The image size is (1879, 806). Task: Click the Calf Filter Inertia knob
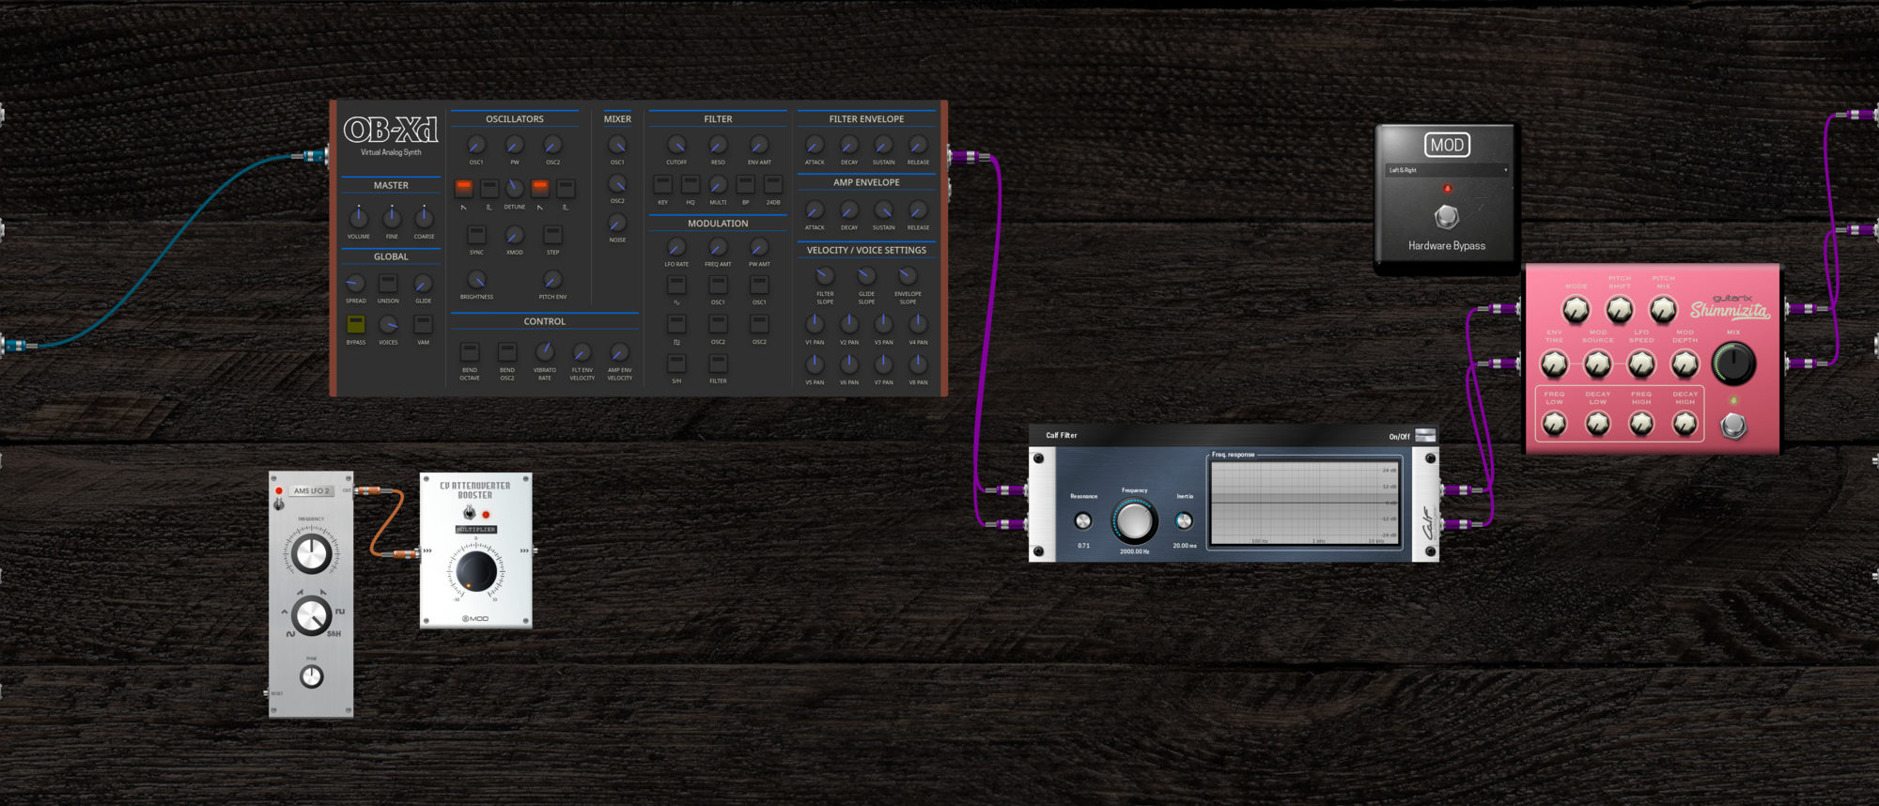[1185, 520]
